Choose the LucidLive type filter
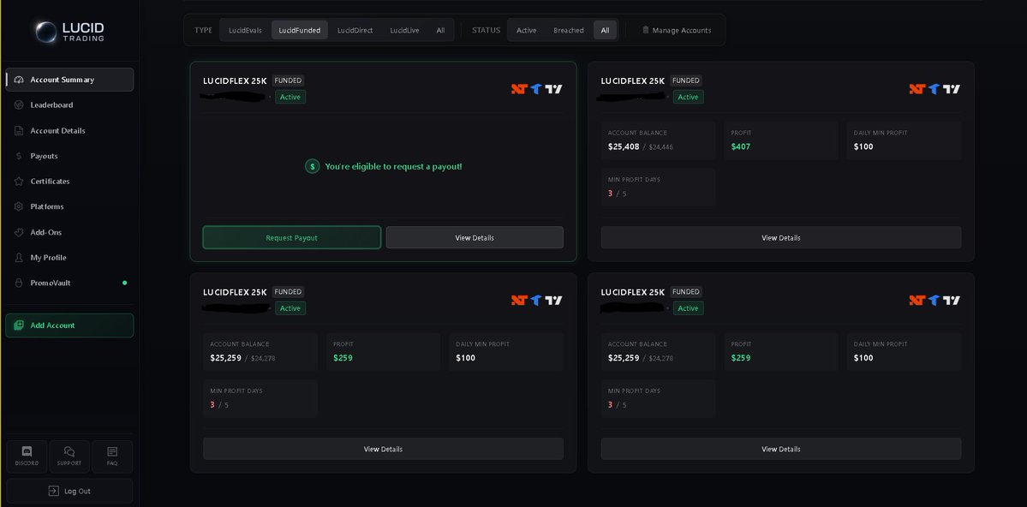 click(x=403, y=29)
